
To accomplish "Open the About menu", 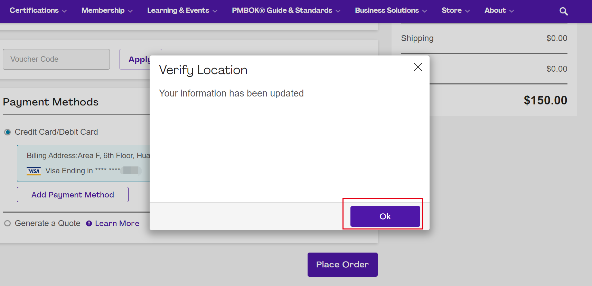I will pyautogui.click(x=499, y=11).
